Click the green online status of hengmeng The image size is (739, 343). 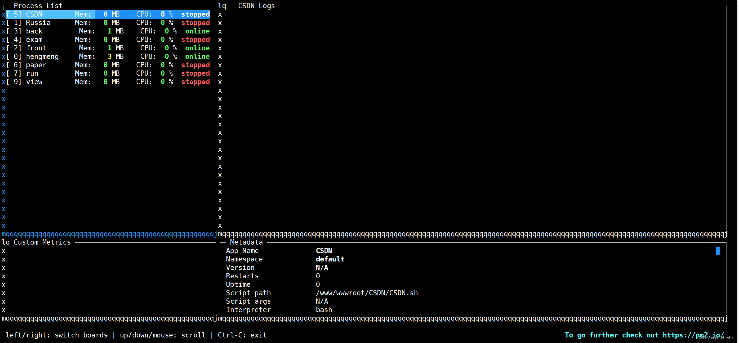(197, 56)
